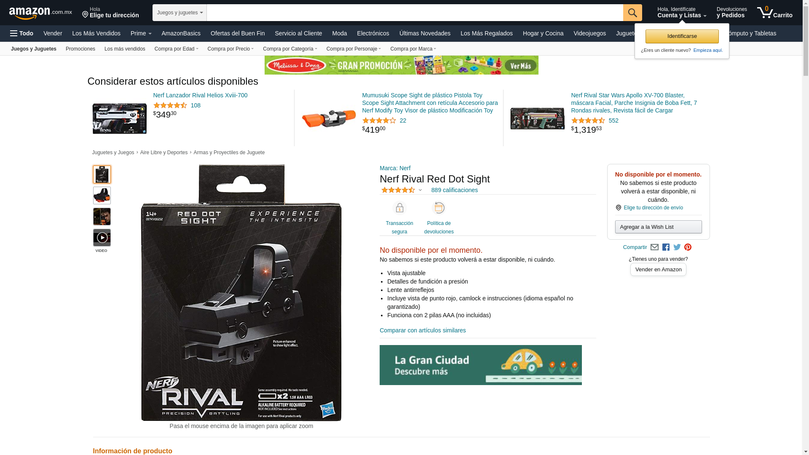Click the Identificarse button

(682, 36)
